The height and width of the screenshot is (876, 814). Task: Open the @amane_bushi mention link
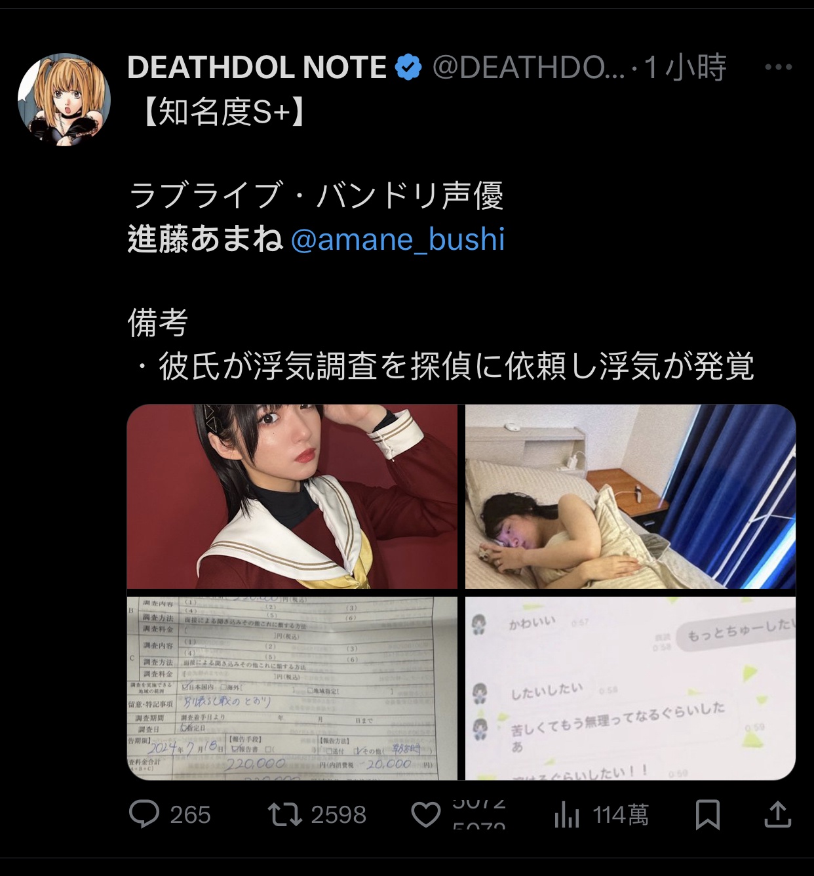397,239
